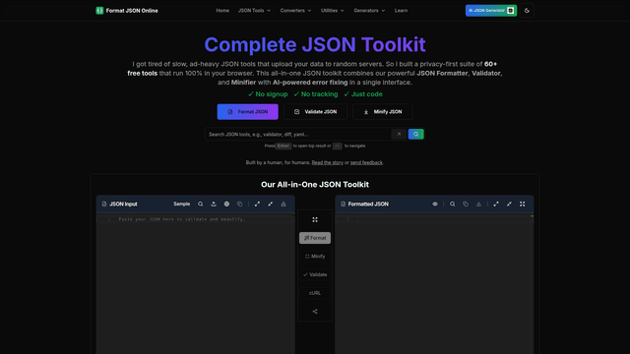
Task: Collapse all in JSON Input panel
Action: coord(270,204)
